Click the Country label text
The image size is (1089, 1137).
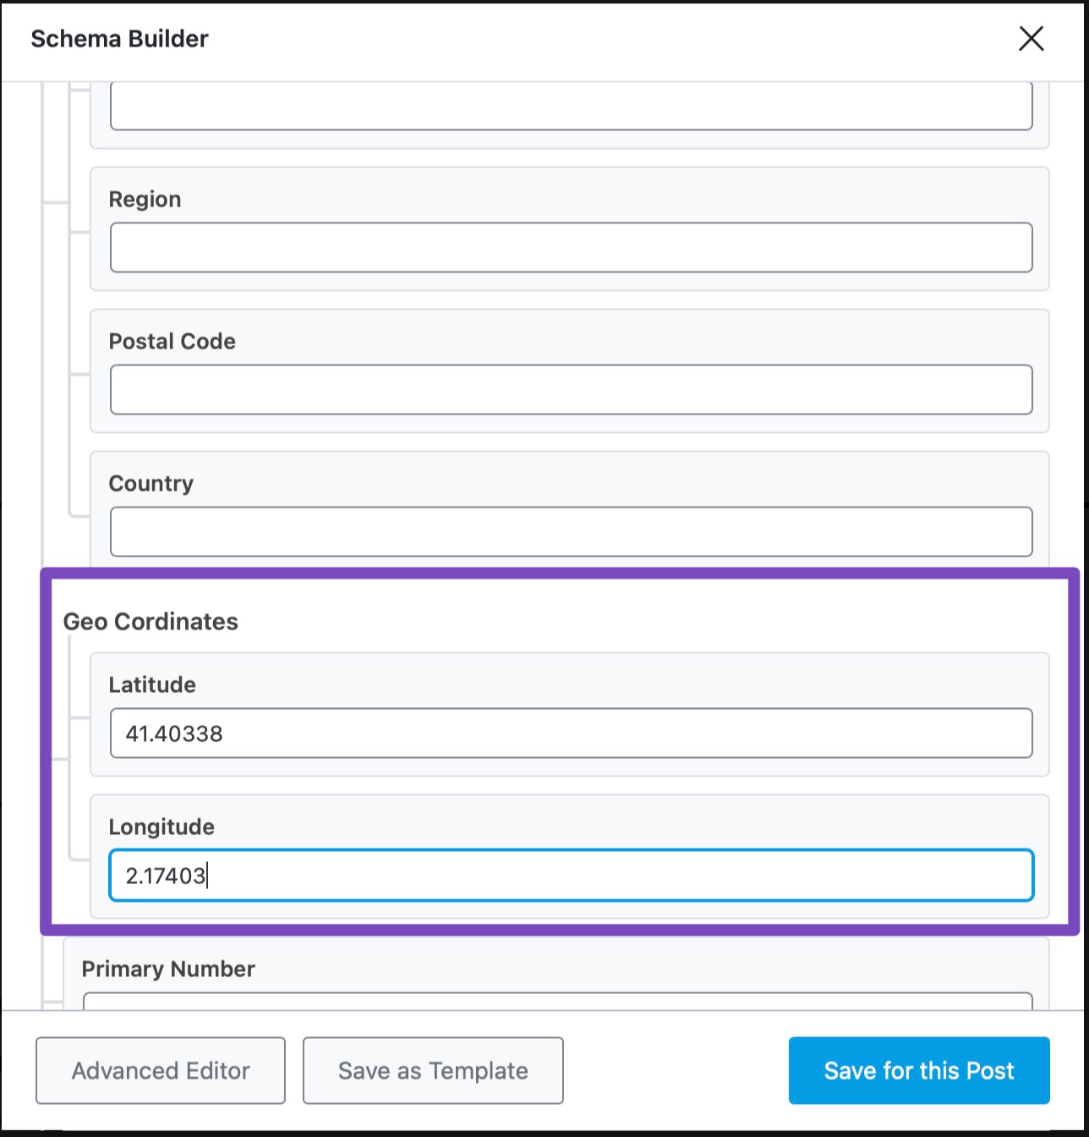pos(150,484)
